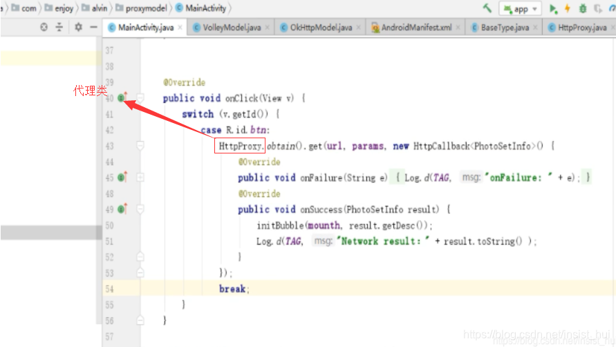Open project panel settings gear
The height and width of the screenshot is (347, 616).
[x=79, y=27]
